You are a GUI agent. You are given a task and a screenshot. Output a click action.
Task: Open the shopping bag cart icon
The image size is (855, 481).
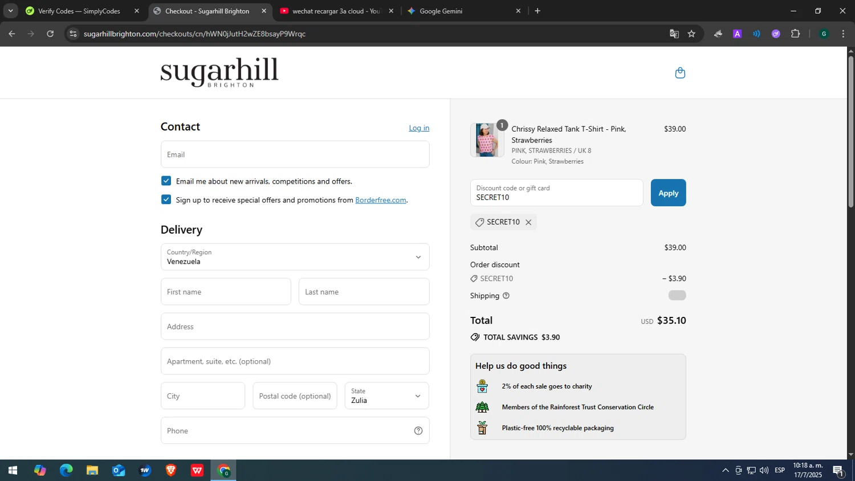[679, 73]
